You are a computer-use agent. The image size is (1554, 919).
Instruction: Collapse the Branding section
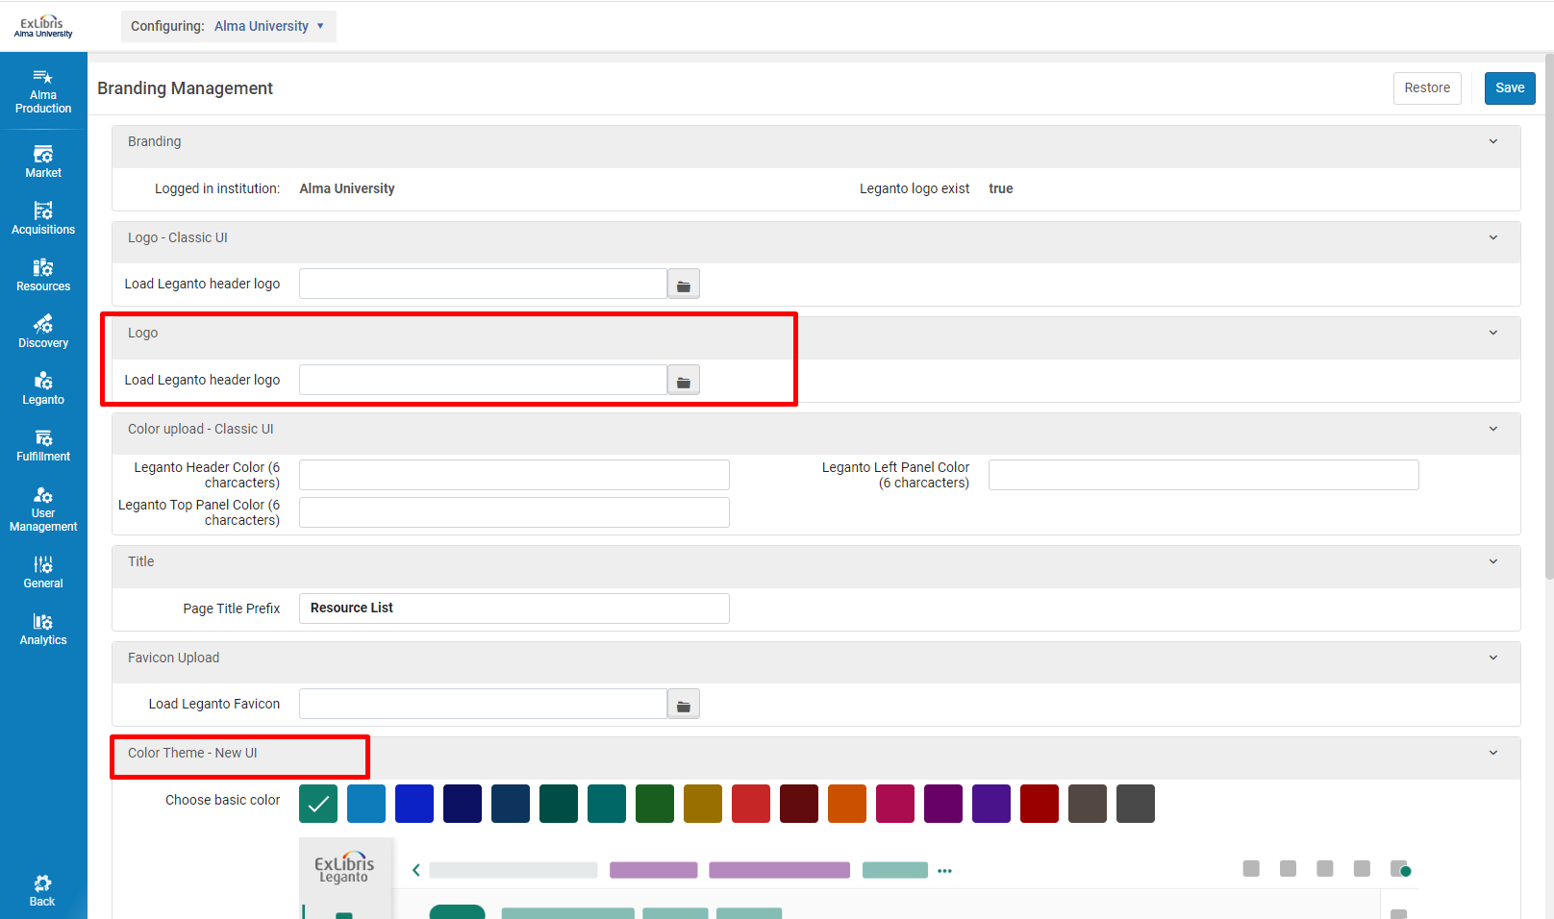pos(1493,141)
